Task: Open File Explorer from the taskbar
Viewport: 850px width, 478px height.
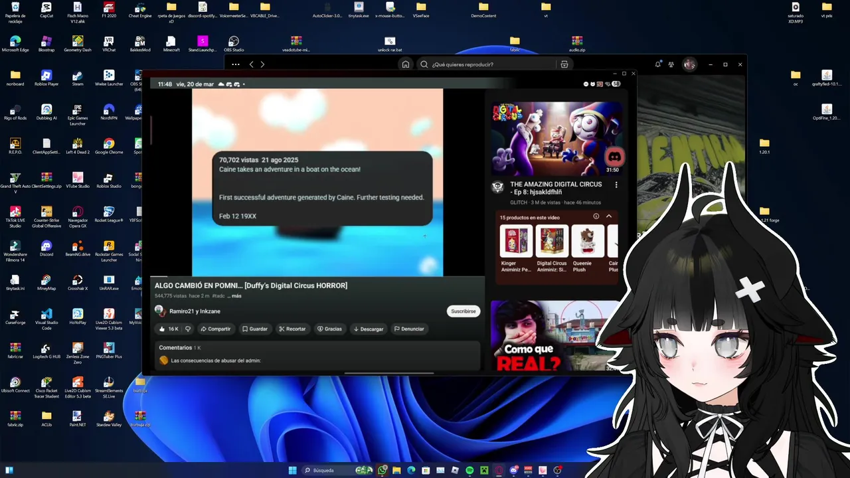Action: [x=396, y=470]
